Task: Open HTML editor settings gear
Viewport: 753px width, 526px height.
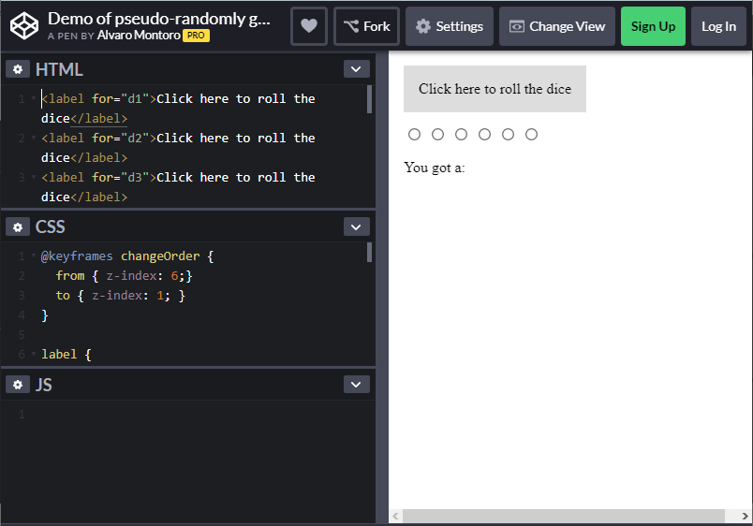Action: [18, 69]
